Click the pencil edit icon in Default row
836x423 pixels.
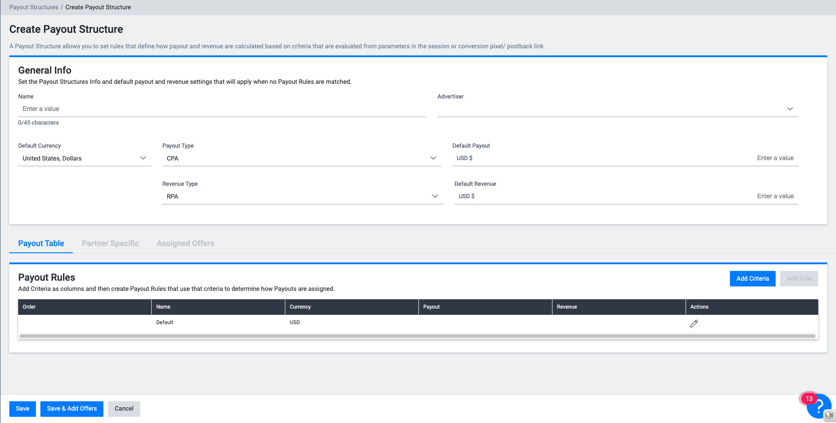coord(694,324)
